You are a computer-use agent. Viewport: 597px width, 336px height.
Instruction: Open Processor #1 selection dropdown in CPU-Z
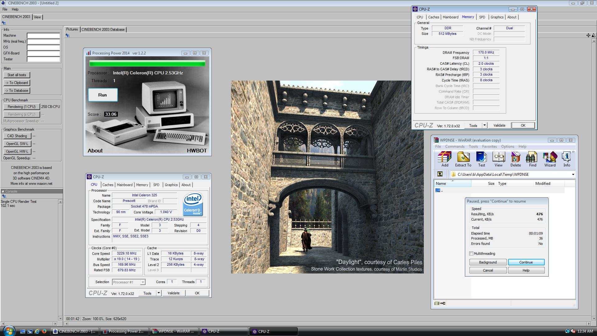(x=142, y=282)
